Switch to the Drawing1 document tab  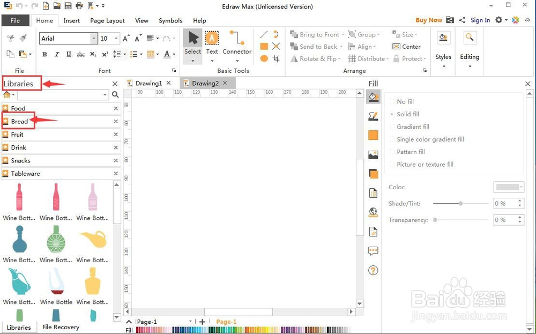148,83
